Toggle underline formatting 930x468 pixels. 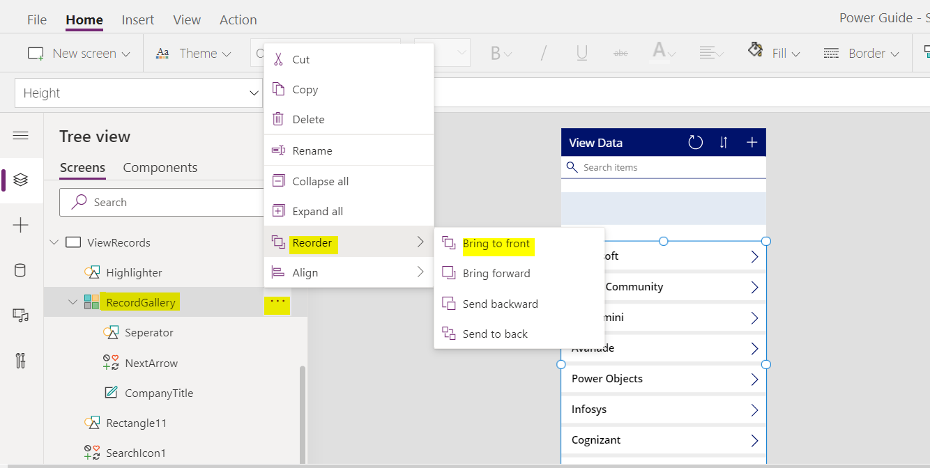pyautogui.click(x=581, y=52)
